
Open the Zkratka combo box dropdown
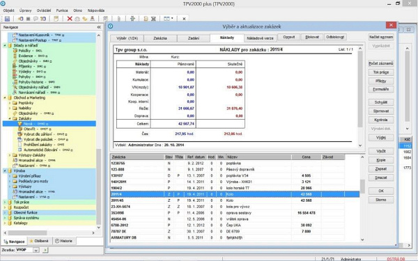click(36, 250)
